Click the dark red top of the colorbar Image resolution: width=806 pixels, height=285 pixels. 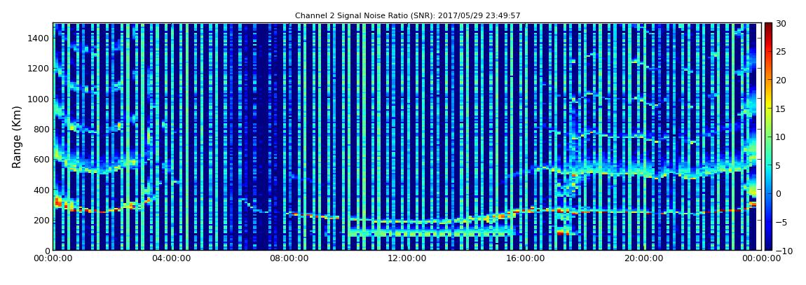pyautogui.click(x=768, y=27)
